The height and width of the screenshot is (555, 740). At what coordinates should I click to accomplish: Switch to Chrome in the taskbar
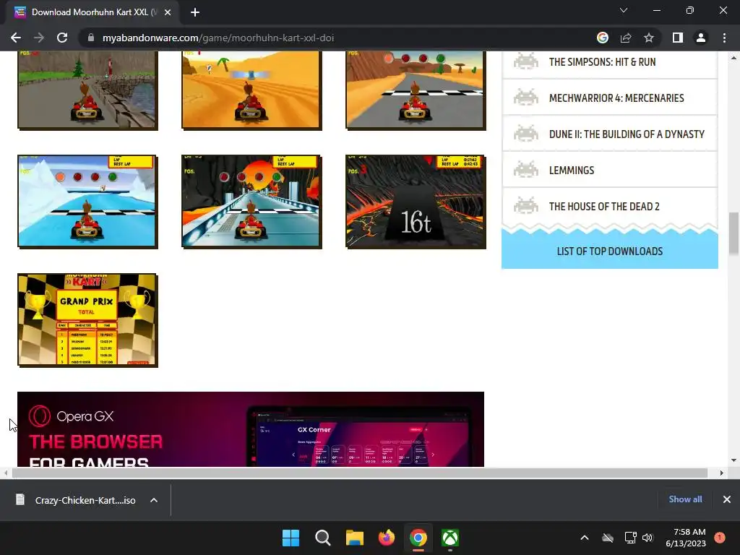point(418,538)
